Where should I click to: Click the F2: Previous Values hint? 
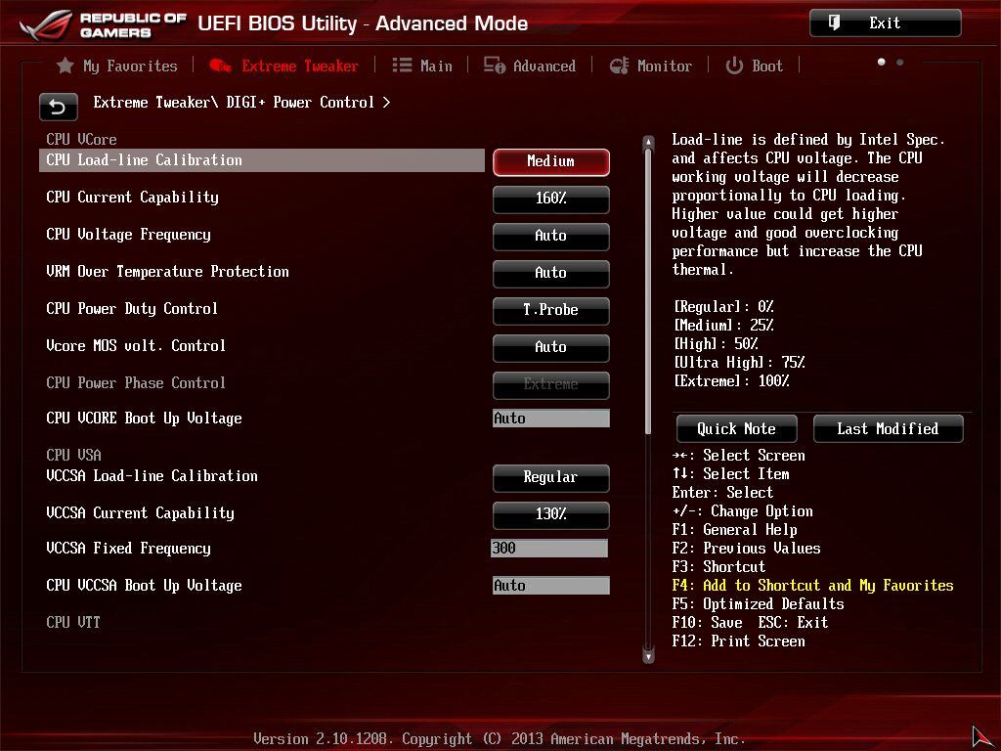[746, 548]
